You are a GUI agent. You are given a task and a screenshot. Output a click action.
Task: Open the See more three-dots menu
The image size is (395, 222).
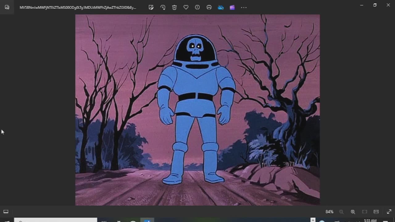tap(244, 7)
